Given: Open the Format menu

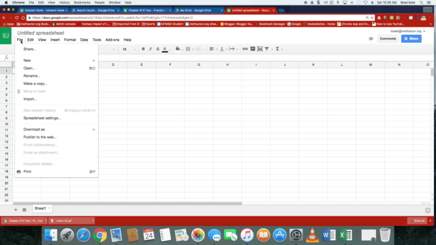Looking at the screenshot, I should 69,39.
